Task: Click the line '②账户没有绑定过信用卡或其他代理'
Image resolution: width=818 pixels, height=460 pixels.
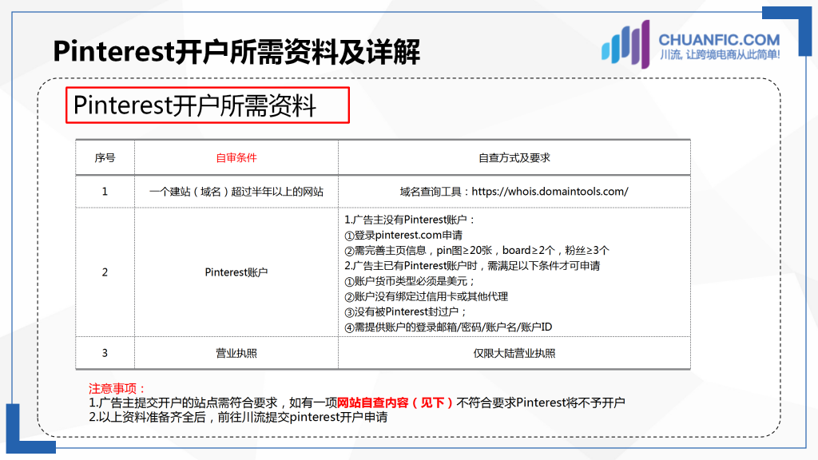Action: (x=427, y=296)
